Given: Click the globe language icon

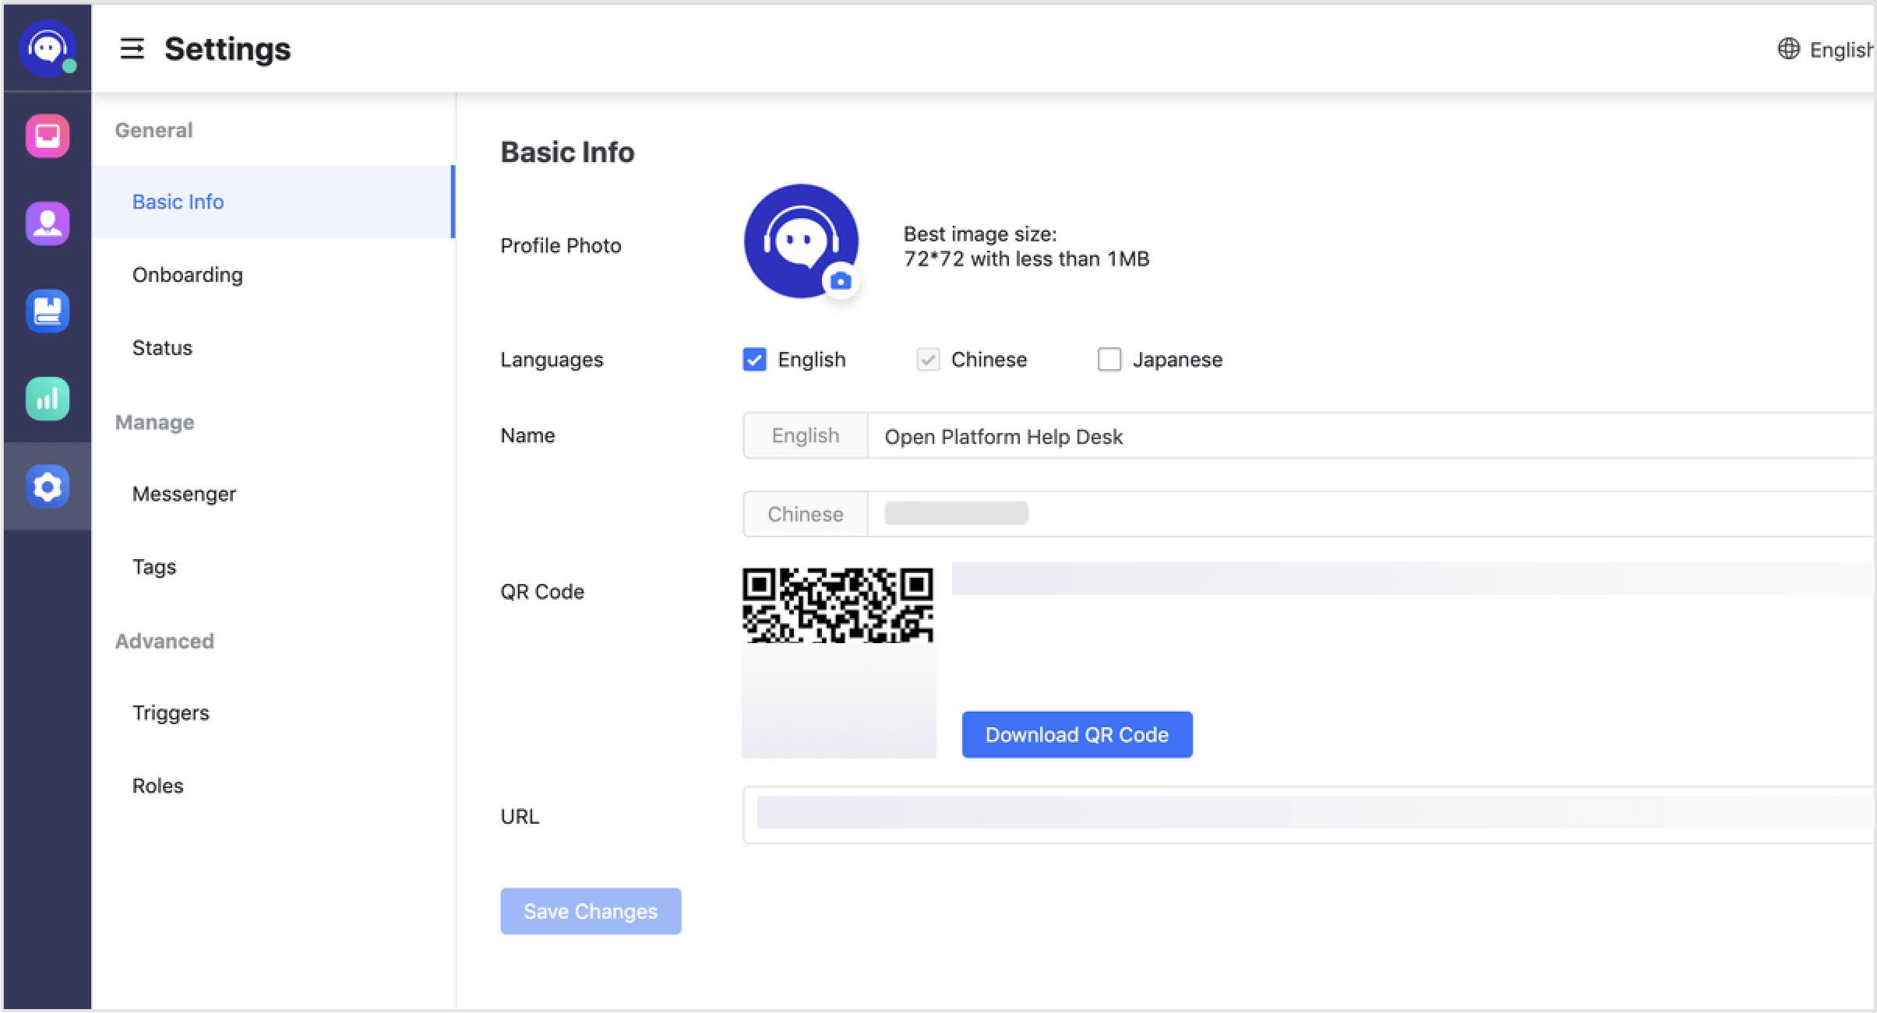Looking at the screenshot, I should (x=1788, y=49).
